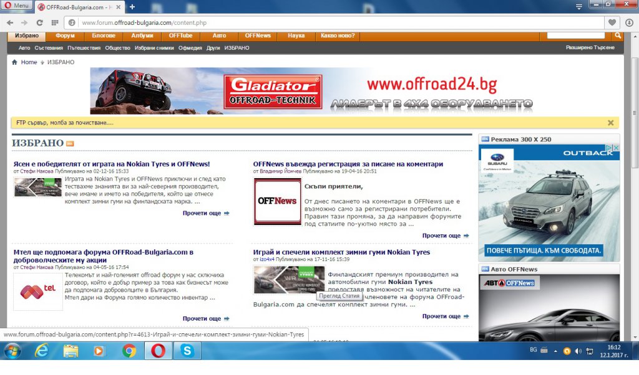639x375 pixels.
Task: Open Мтел ще подпомага форума article title
Action: tap(104, 256)
